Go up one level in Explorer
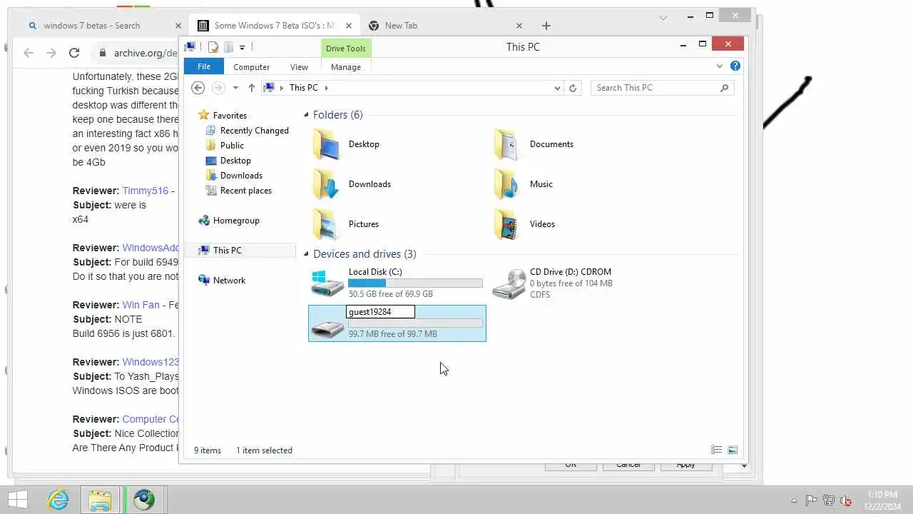 point(251,88)
